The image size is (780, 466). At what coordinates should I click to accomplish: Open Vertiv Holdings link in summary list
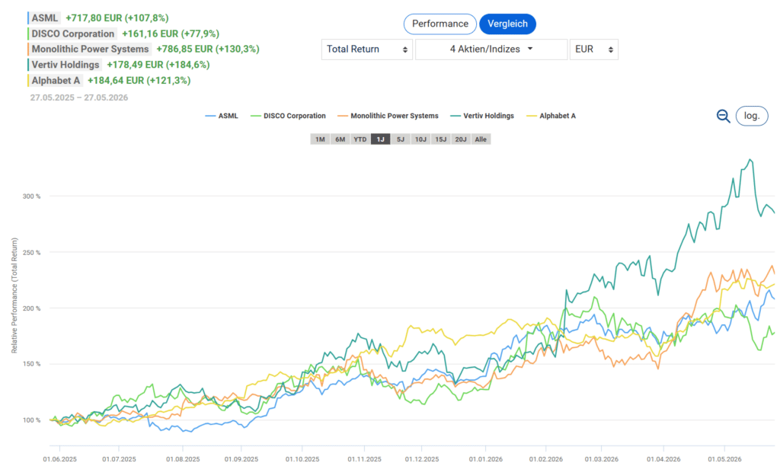click(x=66, y=65)
